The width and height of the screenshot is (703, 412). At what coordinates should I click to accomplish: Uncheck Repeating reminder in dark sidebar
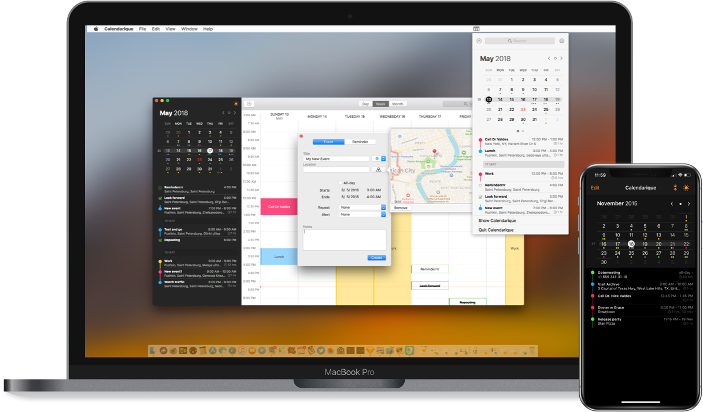coord(160,240)
